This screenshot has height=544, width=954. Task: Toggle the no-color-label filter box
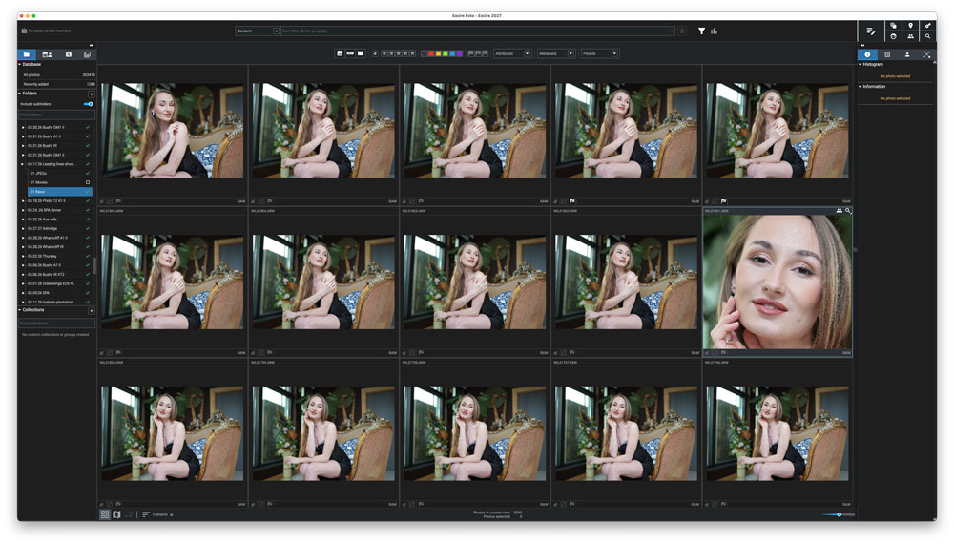[x=425, y=53]
